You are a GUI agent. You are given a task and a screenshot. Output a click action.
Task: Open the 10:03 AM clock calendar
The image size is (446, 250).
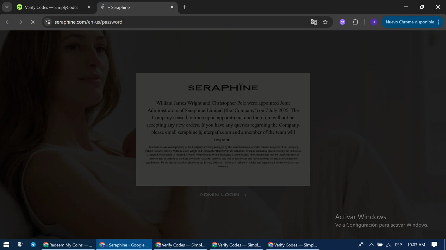416,245
